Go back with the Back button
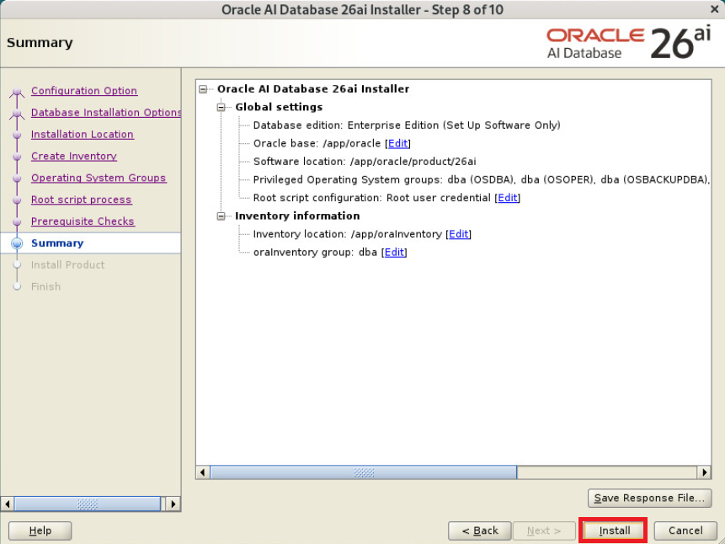 coord(479,531)
